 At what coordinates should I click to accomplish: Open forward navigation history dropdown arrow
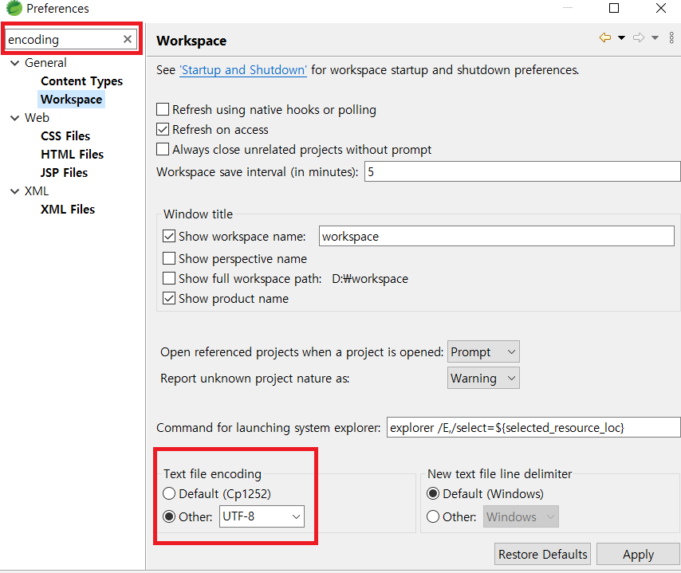[655, 37]
